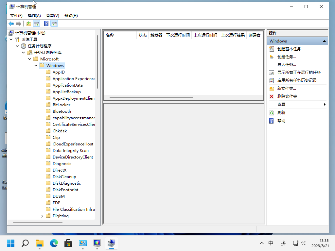This screenshot has height=251, width=335.
Task: Click the 创建任务 icon
Action: click(272, 57)
